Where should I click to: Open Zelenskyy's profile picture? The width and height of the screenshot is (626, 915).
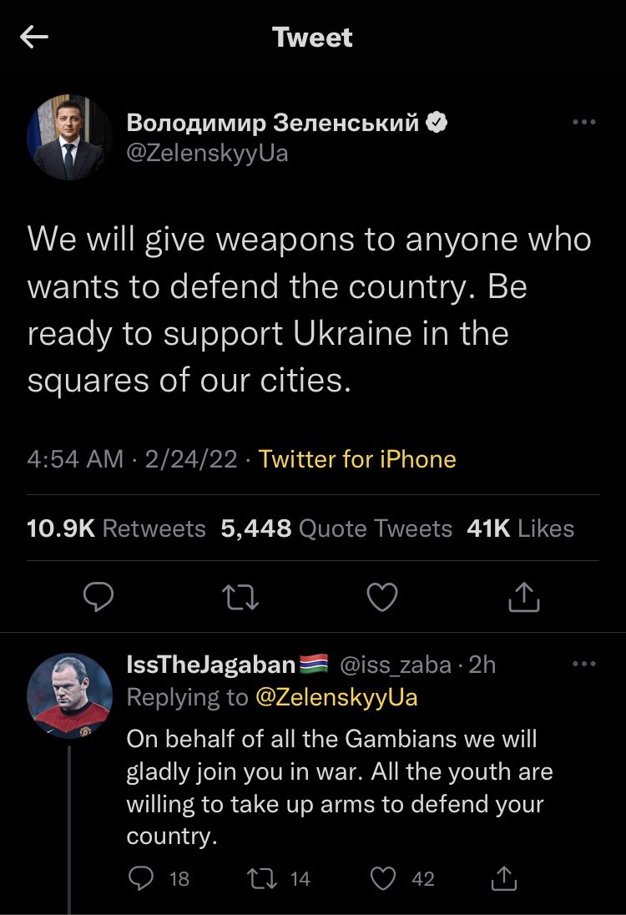pyautogui.click(x=68, y=137)
